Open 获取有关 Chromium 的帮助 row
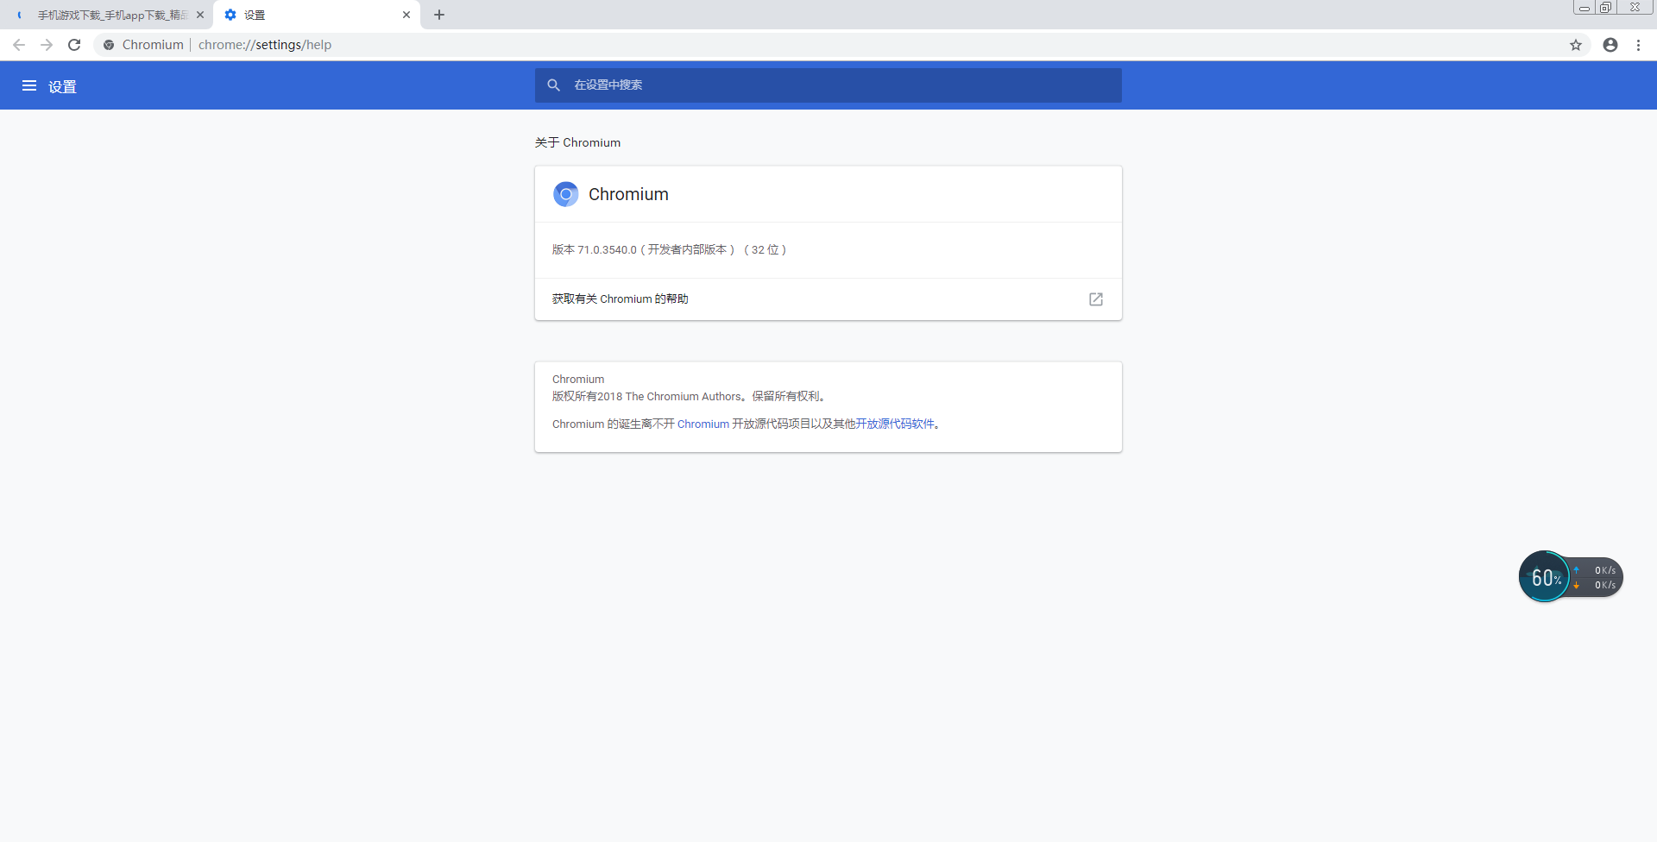This screenshot has width=1657, height=842. coord(828,299)
